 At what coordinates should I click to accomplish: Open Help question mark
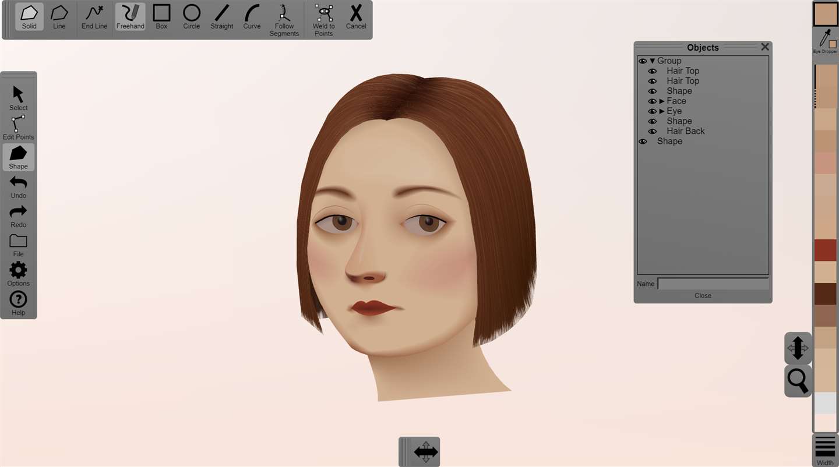click(x=18, y=303)
